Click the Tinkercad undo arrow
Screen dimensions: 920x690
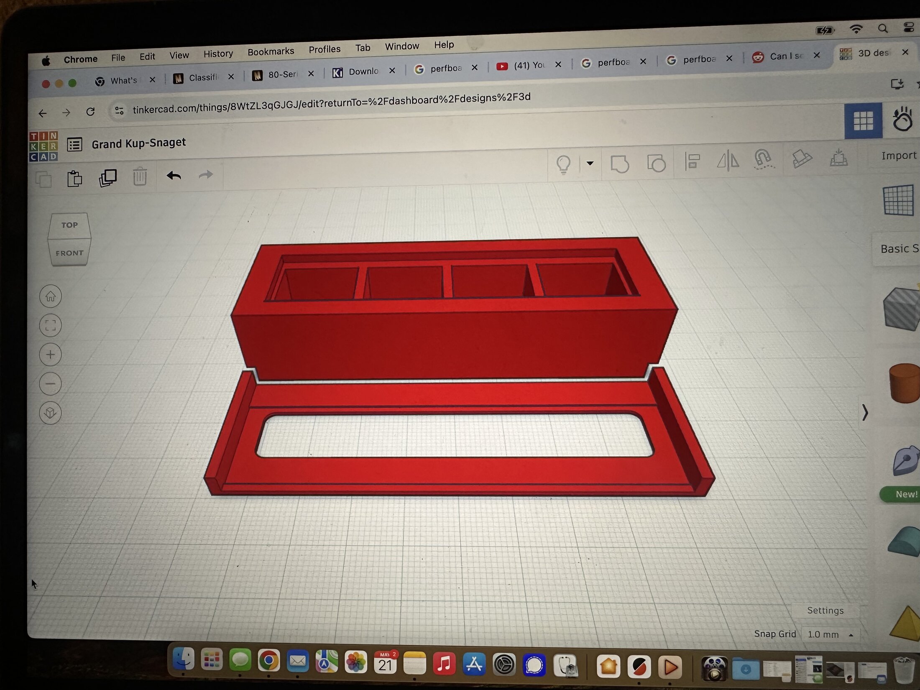coord(174,176)
